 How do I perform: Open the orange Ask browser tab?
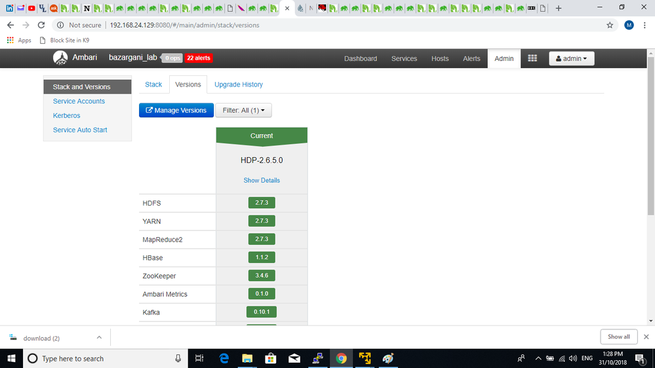(x=54, y=8)
